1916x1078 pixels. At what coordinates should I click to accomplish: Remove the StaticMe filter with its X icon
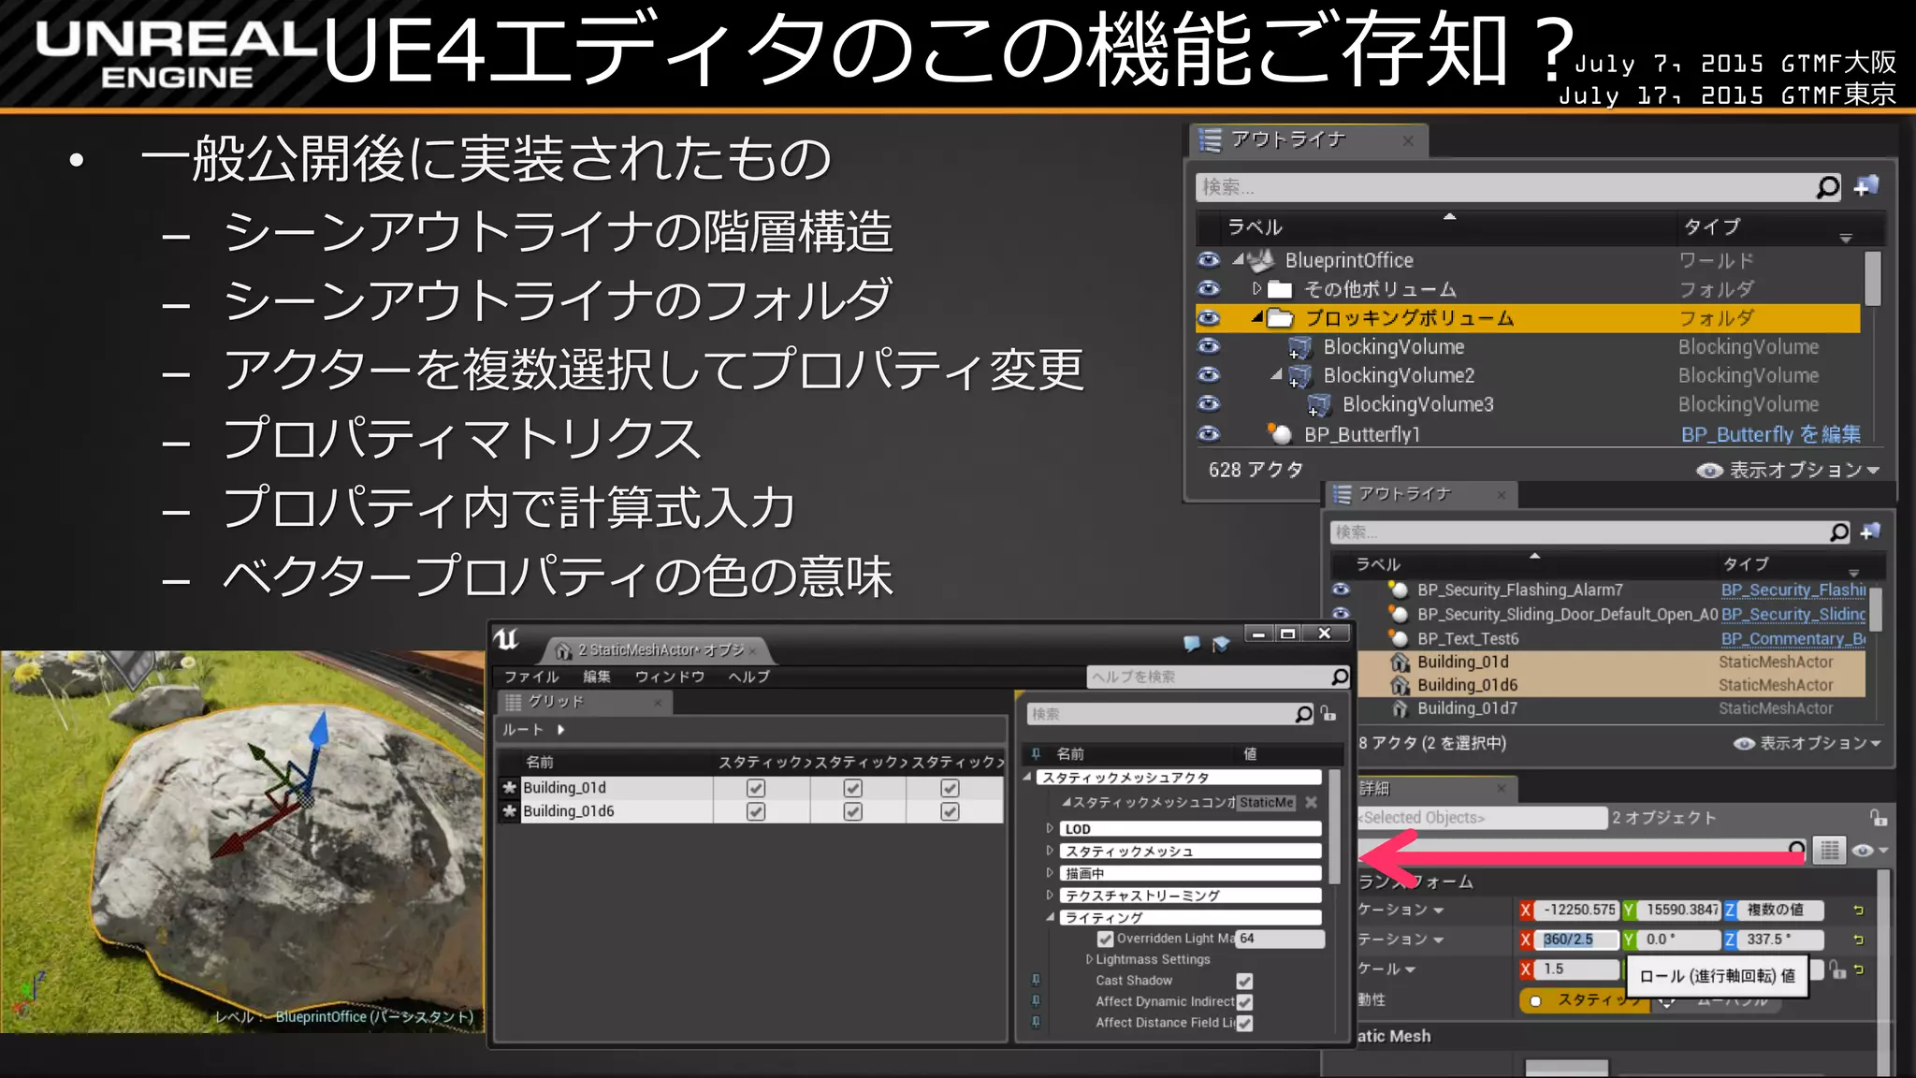1312,802
